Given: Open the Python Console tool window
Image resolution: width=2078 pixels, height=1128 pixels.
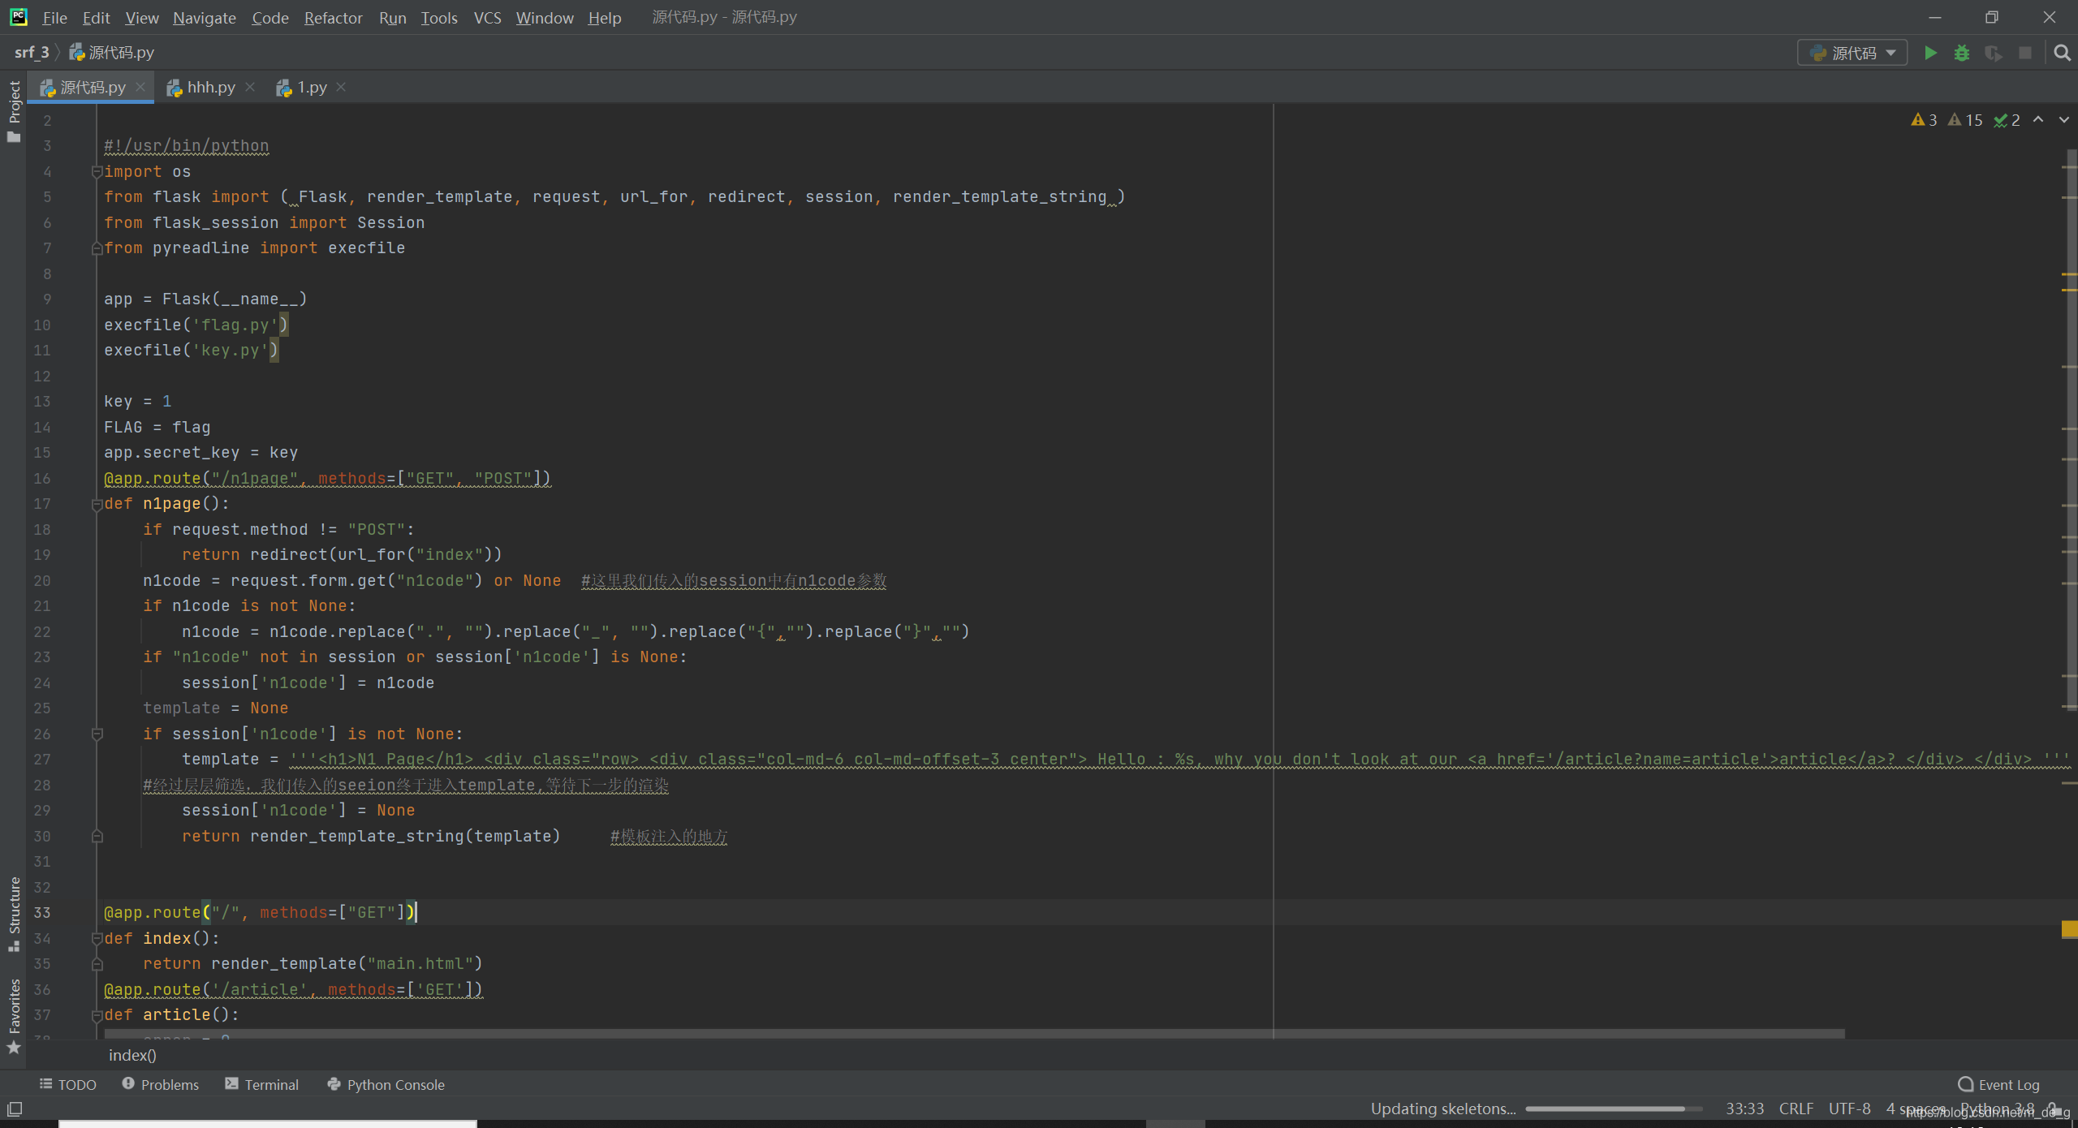Looking at the screenshot, I should coord(386,1084).
